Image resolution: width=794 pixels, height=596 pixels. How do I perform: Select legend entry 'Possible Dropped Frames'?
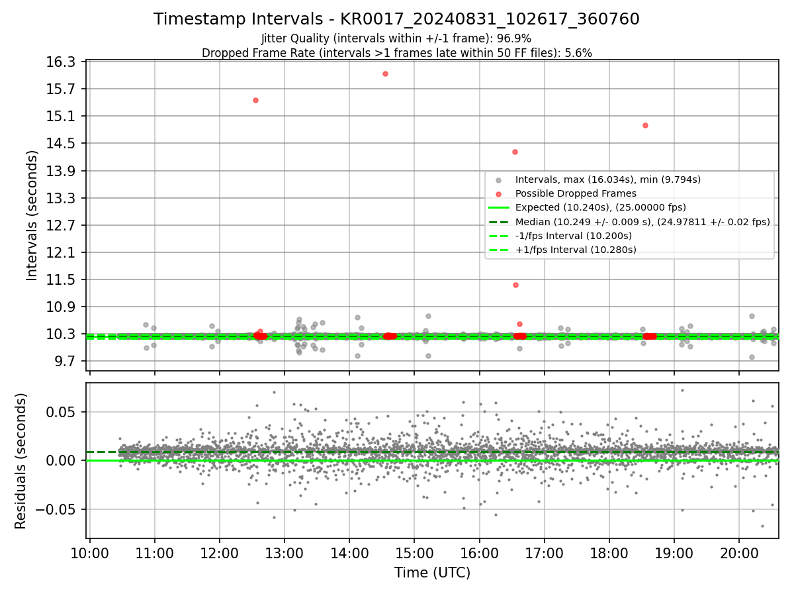click(576, 193)
